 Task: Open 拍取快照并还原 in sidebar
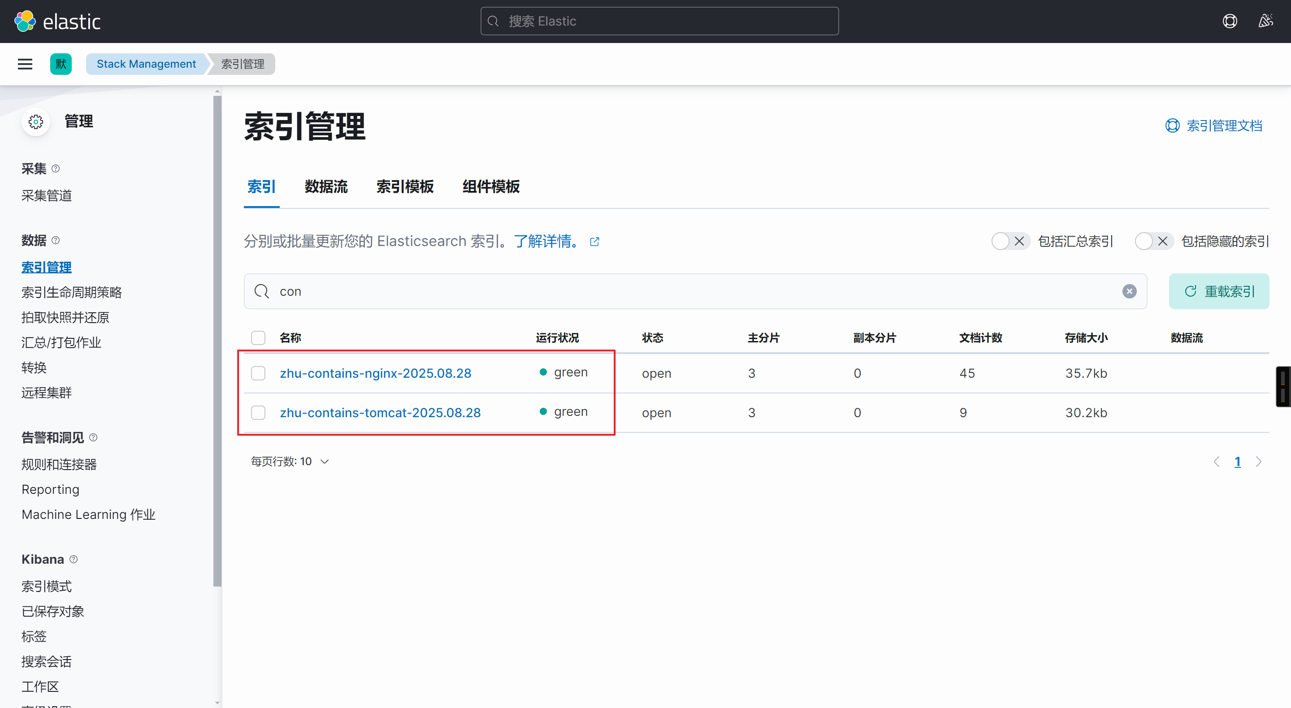point(65,317)
